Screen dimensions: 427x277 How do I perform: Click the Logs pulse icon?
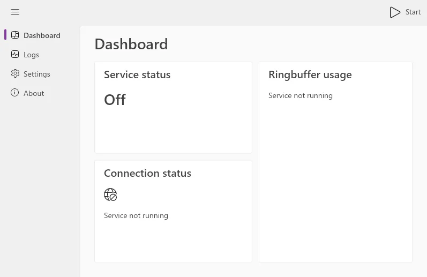tap(15, 55)
